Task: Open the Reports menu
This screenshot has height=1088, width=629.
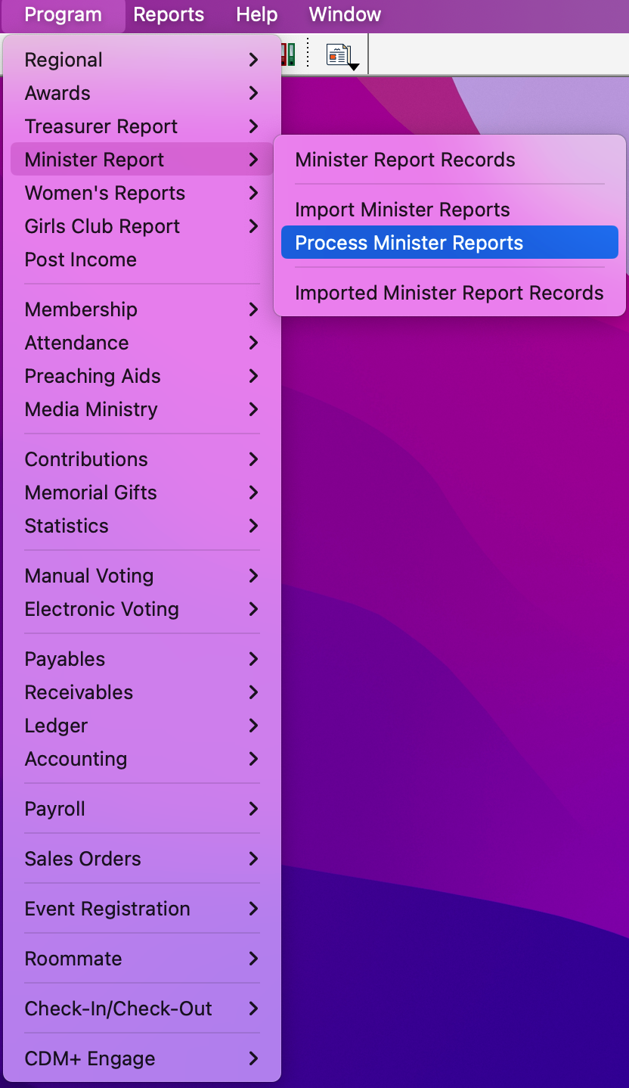Action: tap(169, 14)
